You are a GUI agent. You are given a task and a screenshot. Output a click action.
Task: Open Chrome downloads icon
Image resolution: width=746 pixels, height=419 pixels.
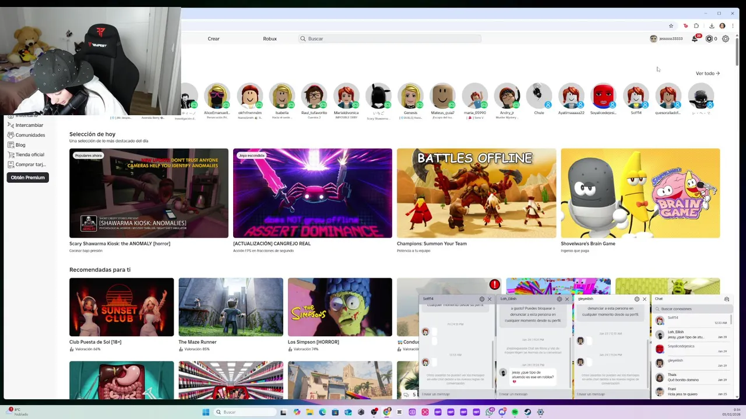click(712, 26)
